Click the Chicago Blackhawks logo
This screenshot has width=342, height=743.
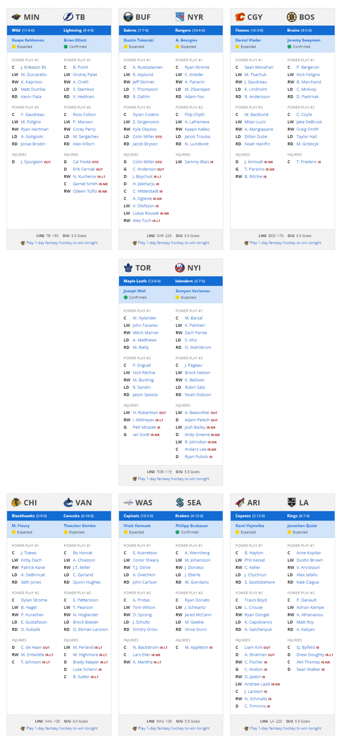[x=16, y=502]
